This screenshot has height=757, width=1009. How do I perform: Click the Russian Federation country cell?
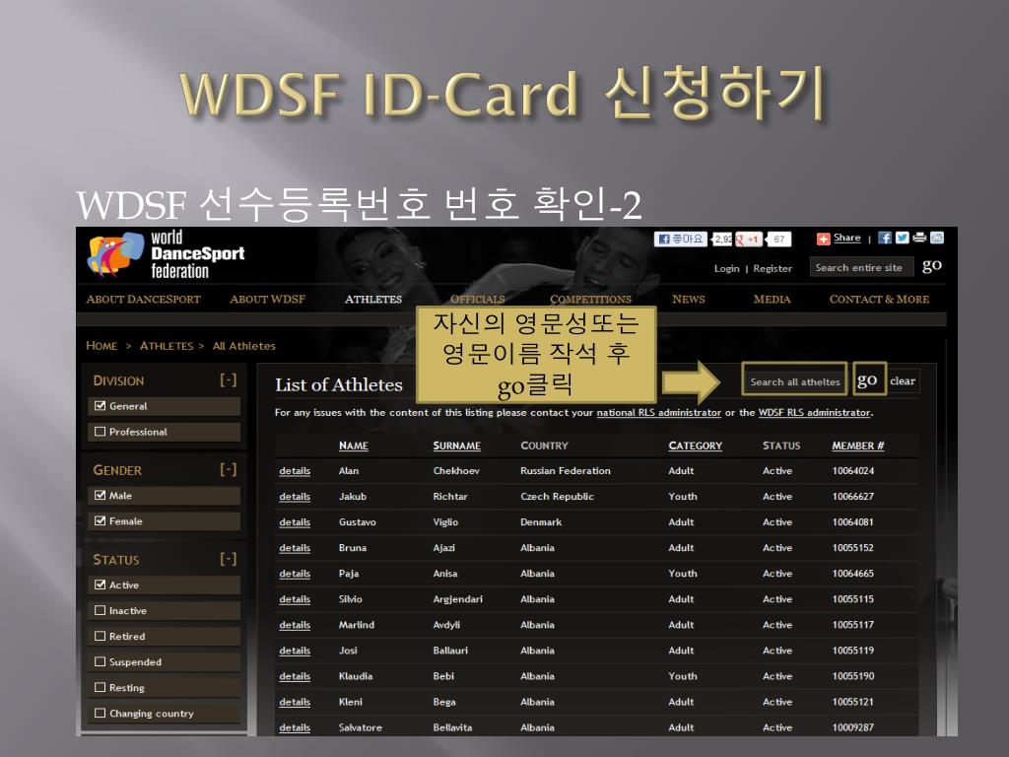(566, 470)
